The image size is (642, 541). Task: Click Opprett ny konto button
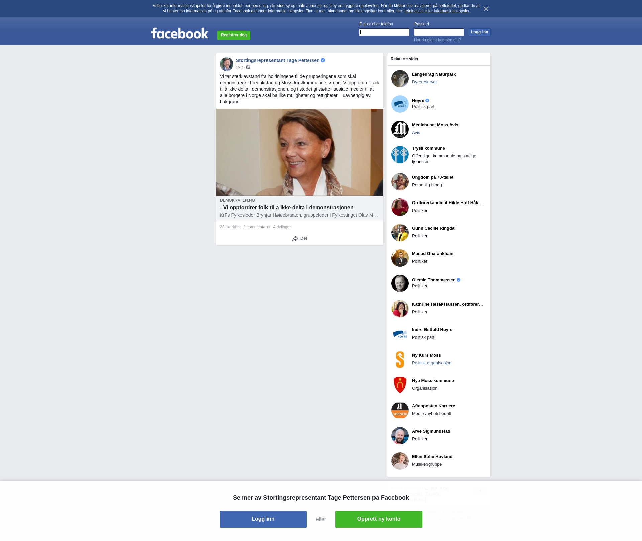379,519
